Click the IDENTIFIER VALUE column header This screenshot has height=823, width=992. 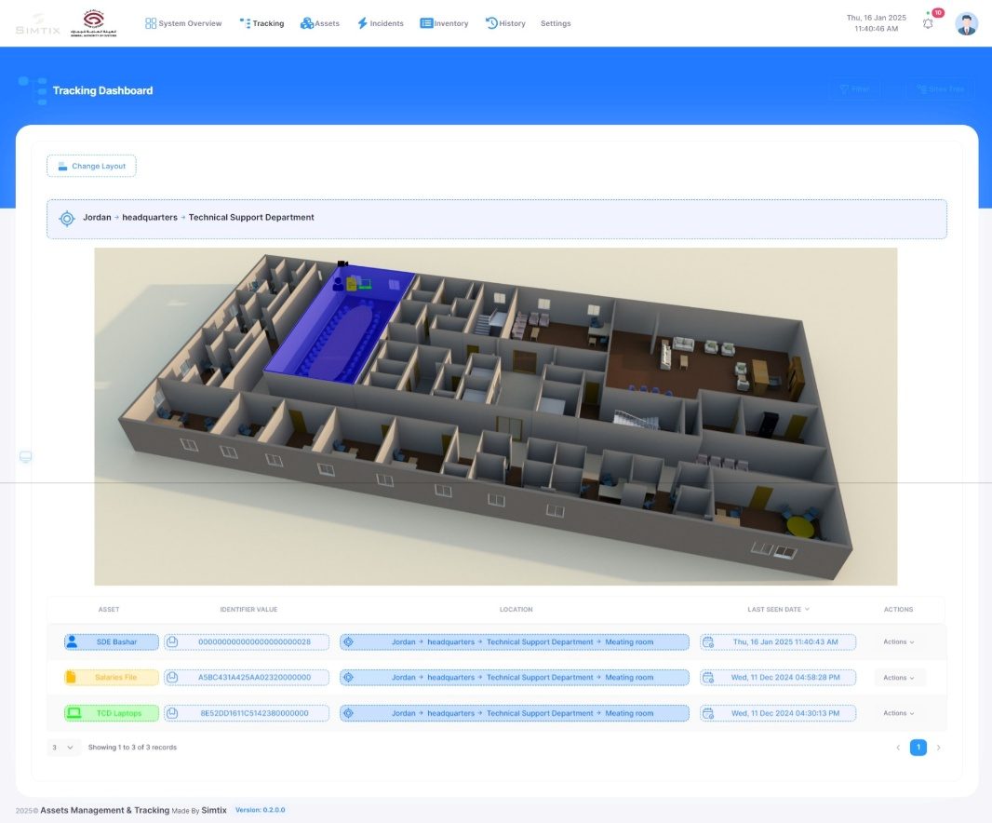pyautogui.click(x=248, y=609)
